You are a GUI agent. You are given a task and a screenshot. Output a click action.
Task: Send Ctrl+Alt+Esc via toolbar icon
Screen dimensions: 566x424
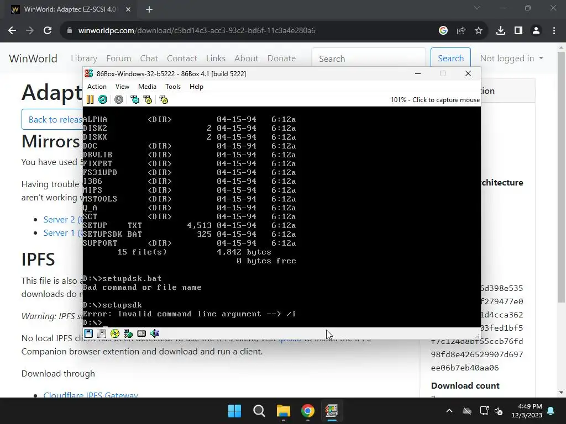click(x=148, y=99)
